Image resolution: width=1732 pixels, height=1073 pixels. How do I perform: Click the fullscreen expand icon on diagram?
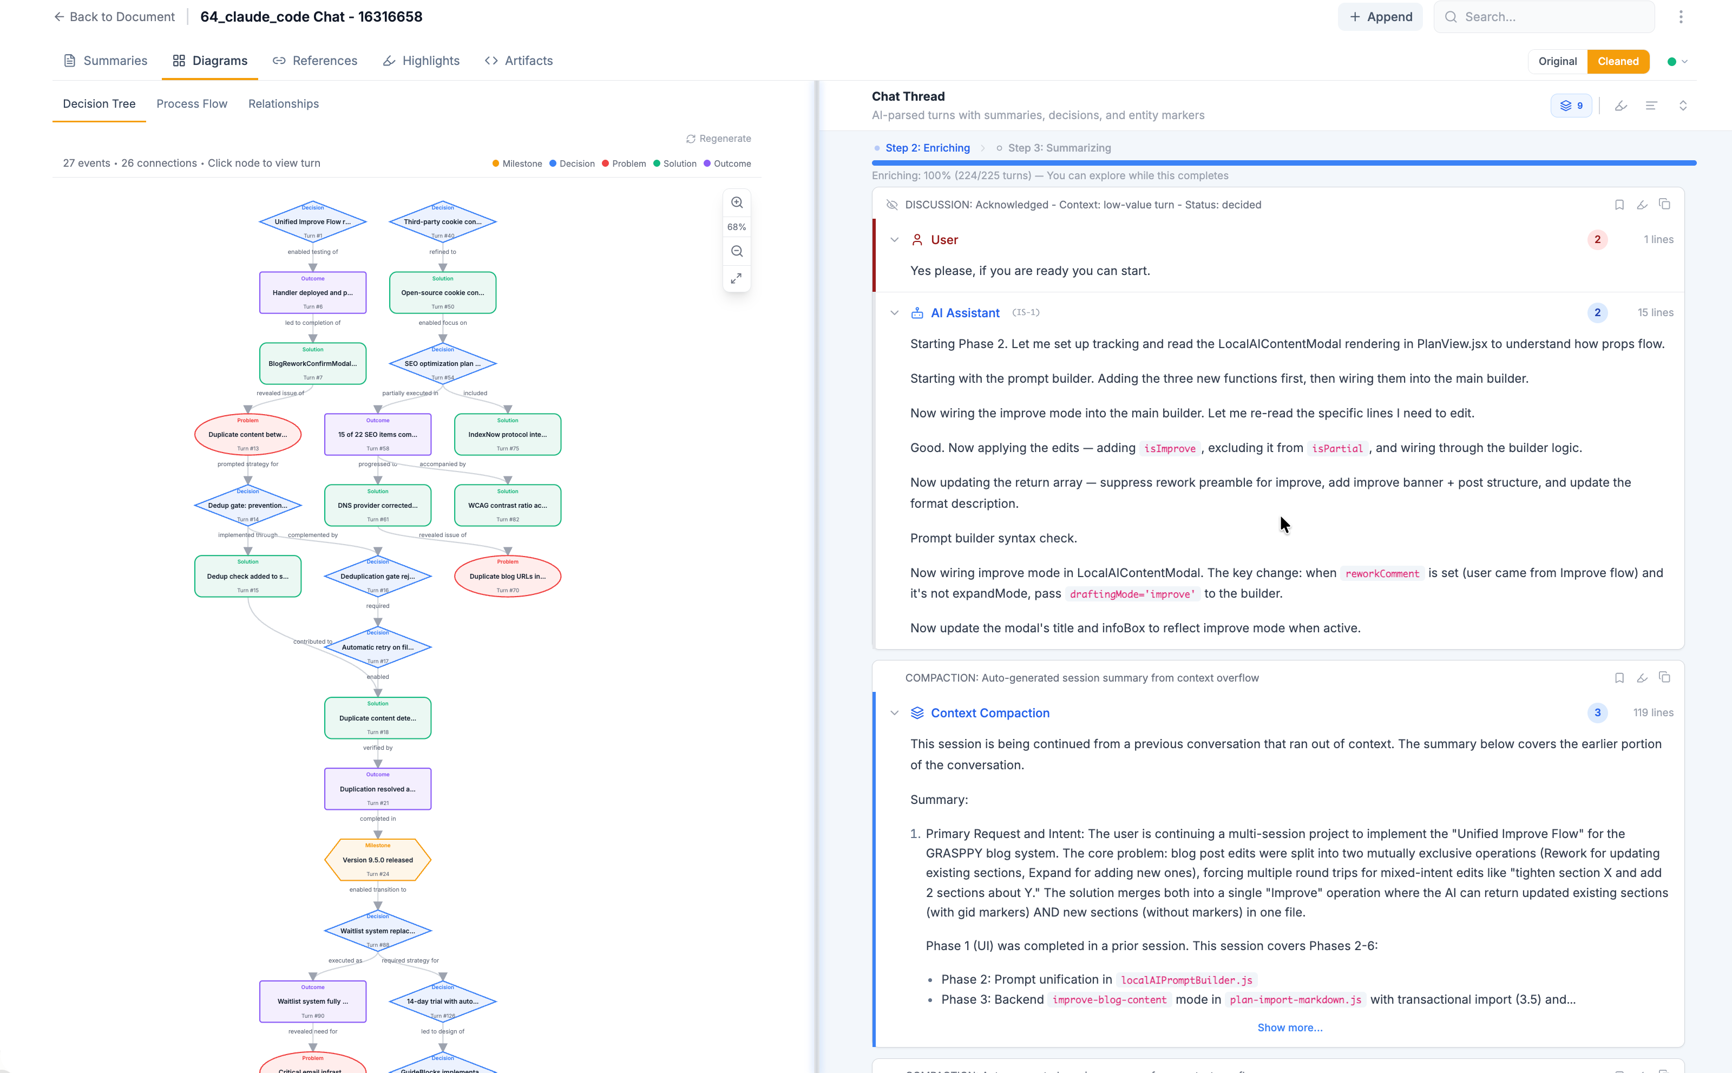(x=737, y=278)
